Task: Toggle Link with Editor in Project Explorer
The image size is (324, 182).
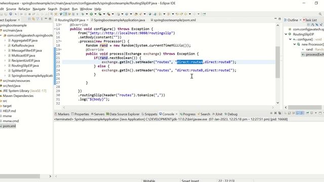Action: coord(34,19)
